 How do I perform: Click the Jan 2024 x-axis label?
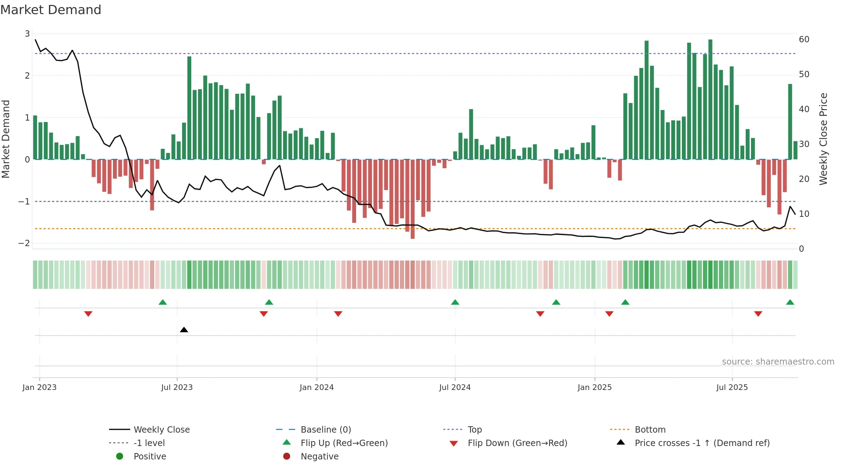point(317,387)
